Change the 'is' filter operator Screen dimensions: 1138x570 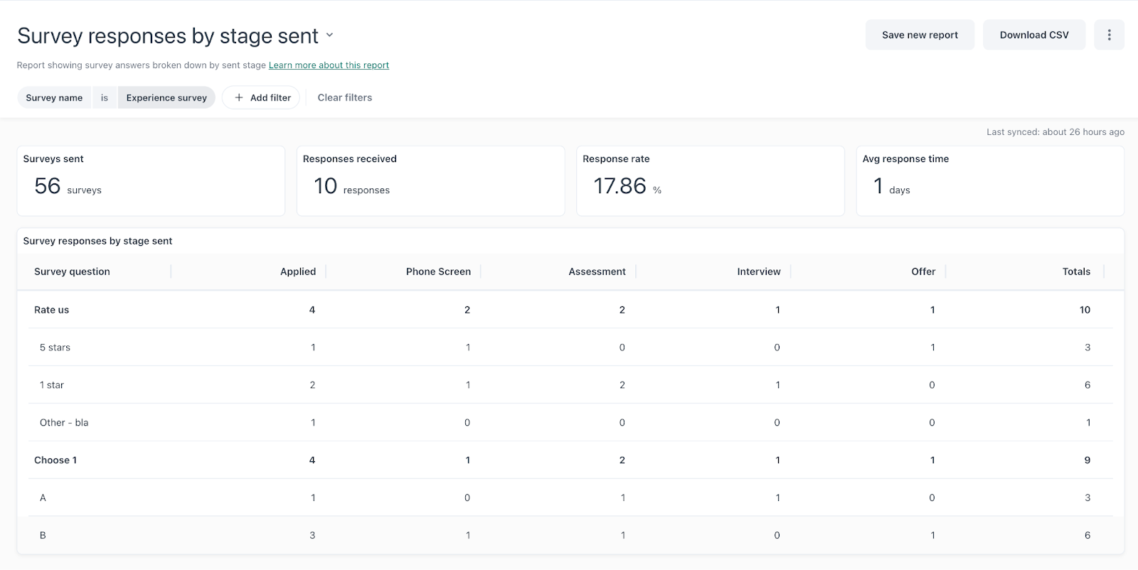(105, 97)
